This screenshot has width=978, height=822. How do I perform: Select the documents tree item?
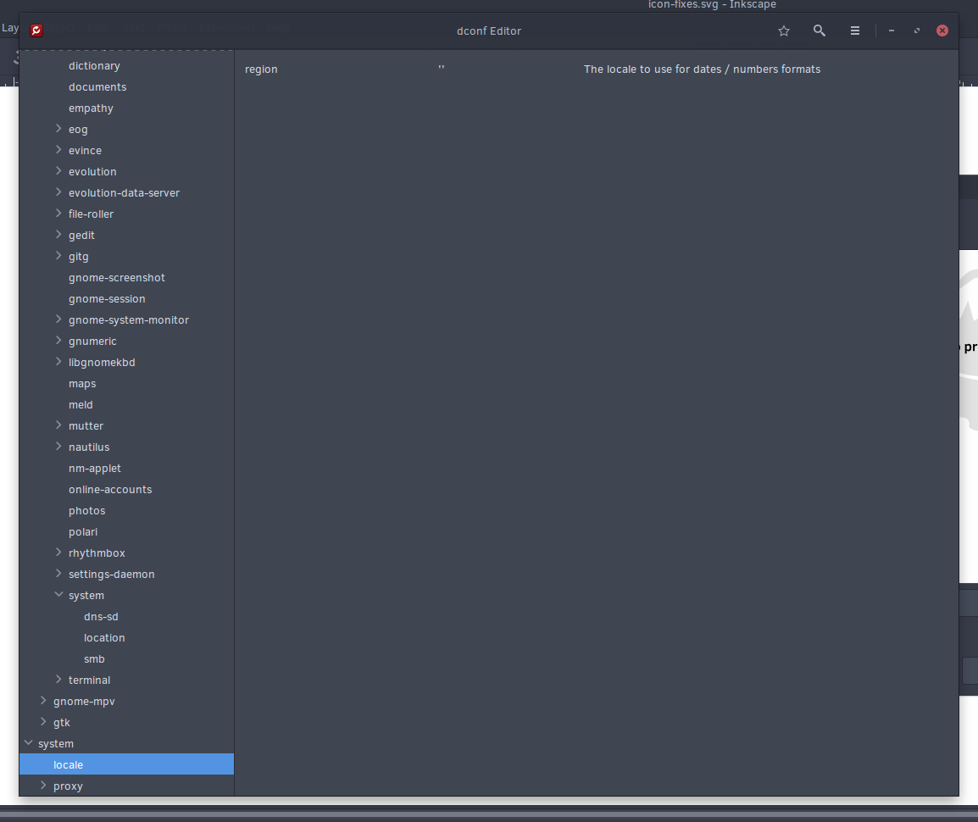pos(126,86)
